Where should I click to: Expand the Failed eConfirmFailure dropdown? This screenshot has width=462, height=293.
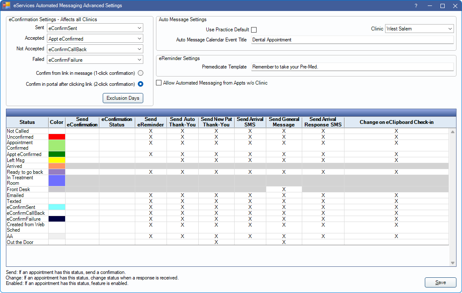coord(95,60)
